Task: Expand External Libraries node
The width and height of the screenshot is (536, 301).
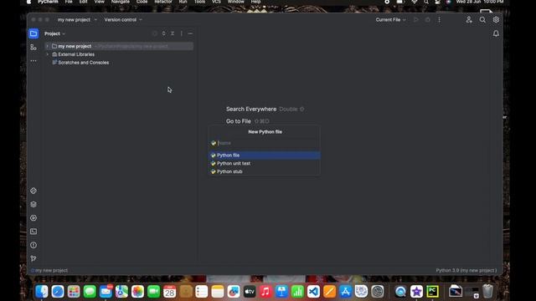Action: point(47,54)
